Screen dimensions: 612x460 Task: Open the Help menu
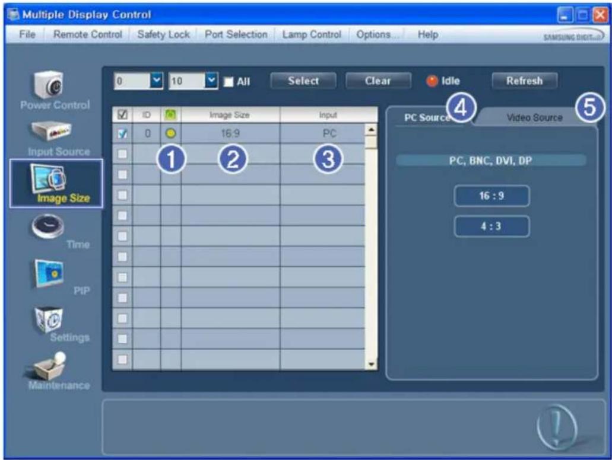(x=428, y=35)
